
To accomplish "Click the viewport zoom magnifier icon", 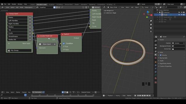I will click(x=151, y=21).
